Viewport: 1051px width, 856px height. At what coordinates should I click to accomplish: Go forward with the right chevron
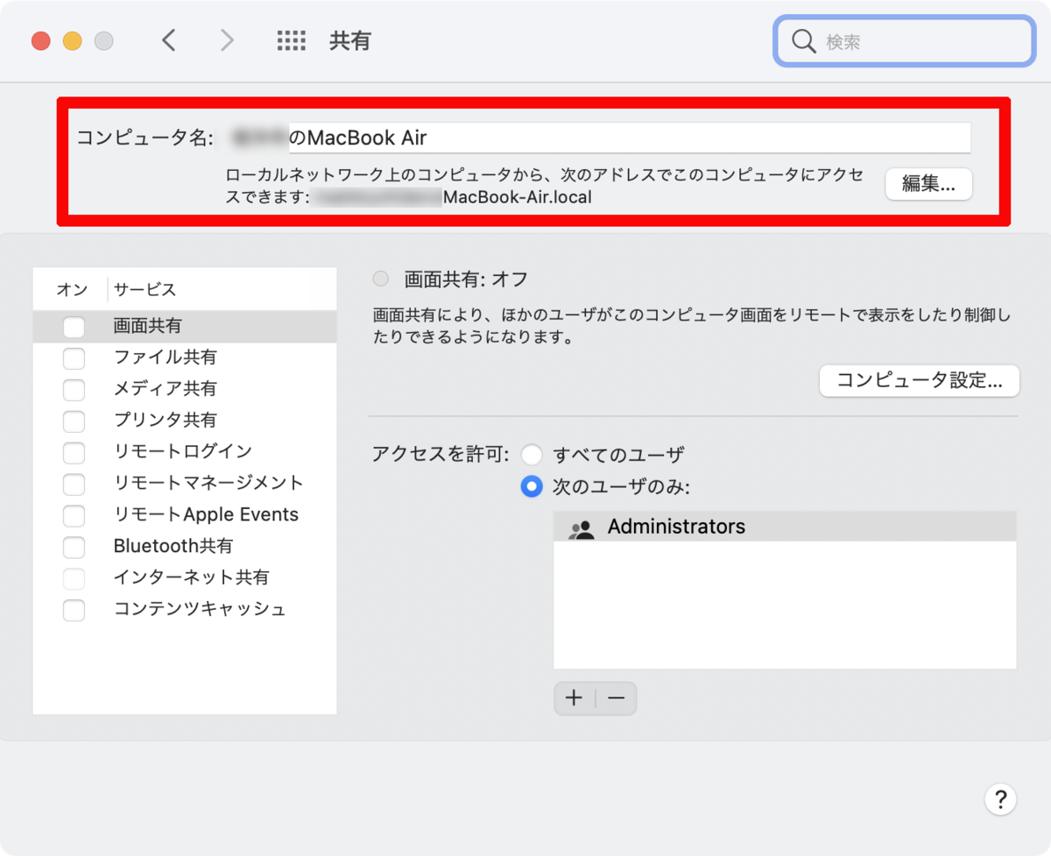(x=227, y=40)
